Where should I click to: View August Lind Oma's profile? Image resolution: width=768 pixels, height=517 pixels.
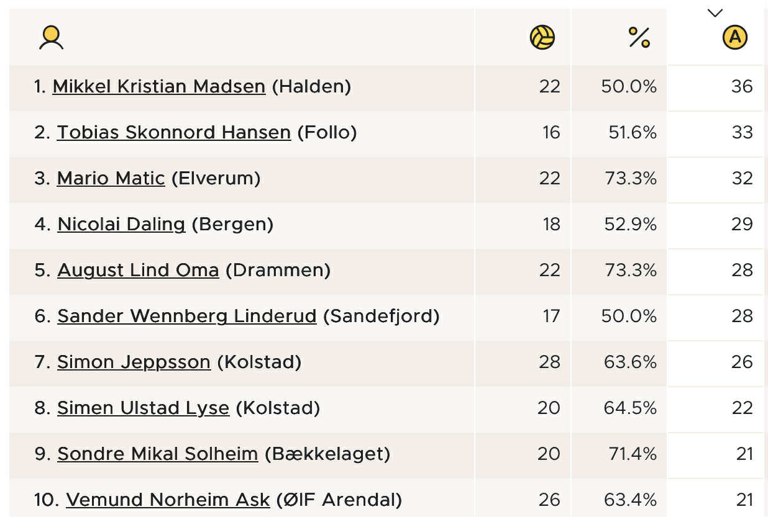tap(138, 270)
